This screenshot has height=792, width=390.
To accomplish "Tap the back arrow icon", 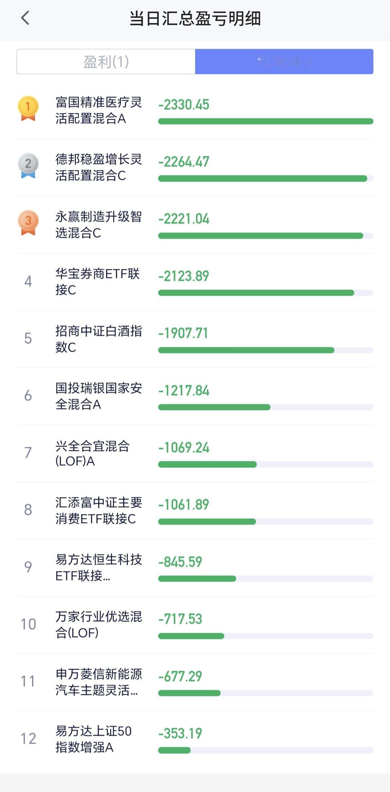I will coord(25,18).
